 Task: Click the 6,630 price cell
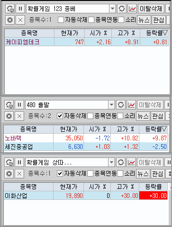point(69,147)
